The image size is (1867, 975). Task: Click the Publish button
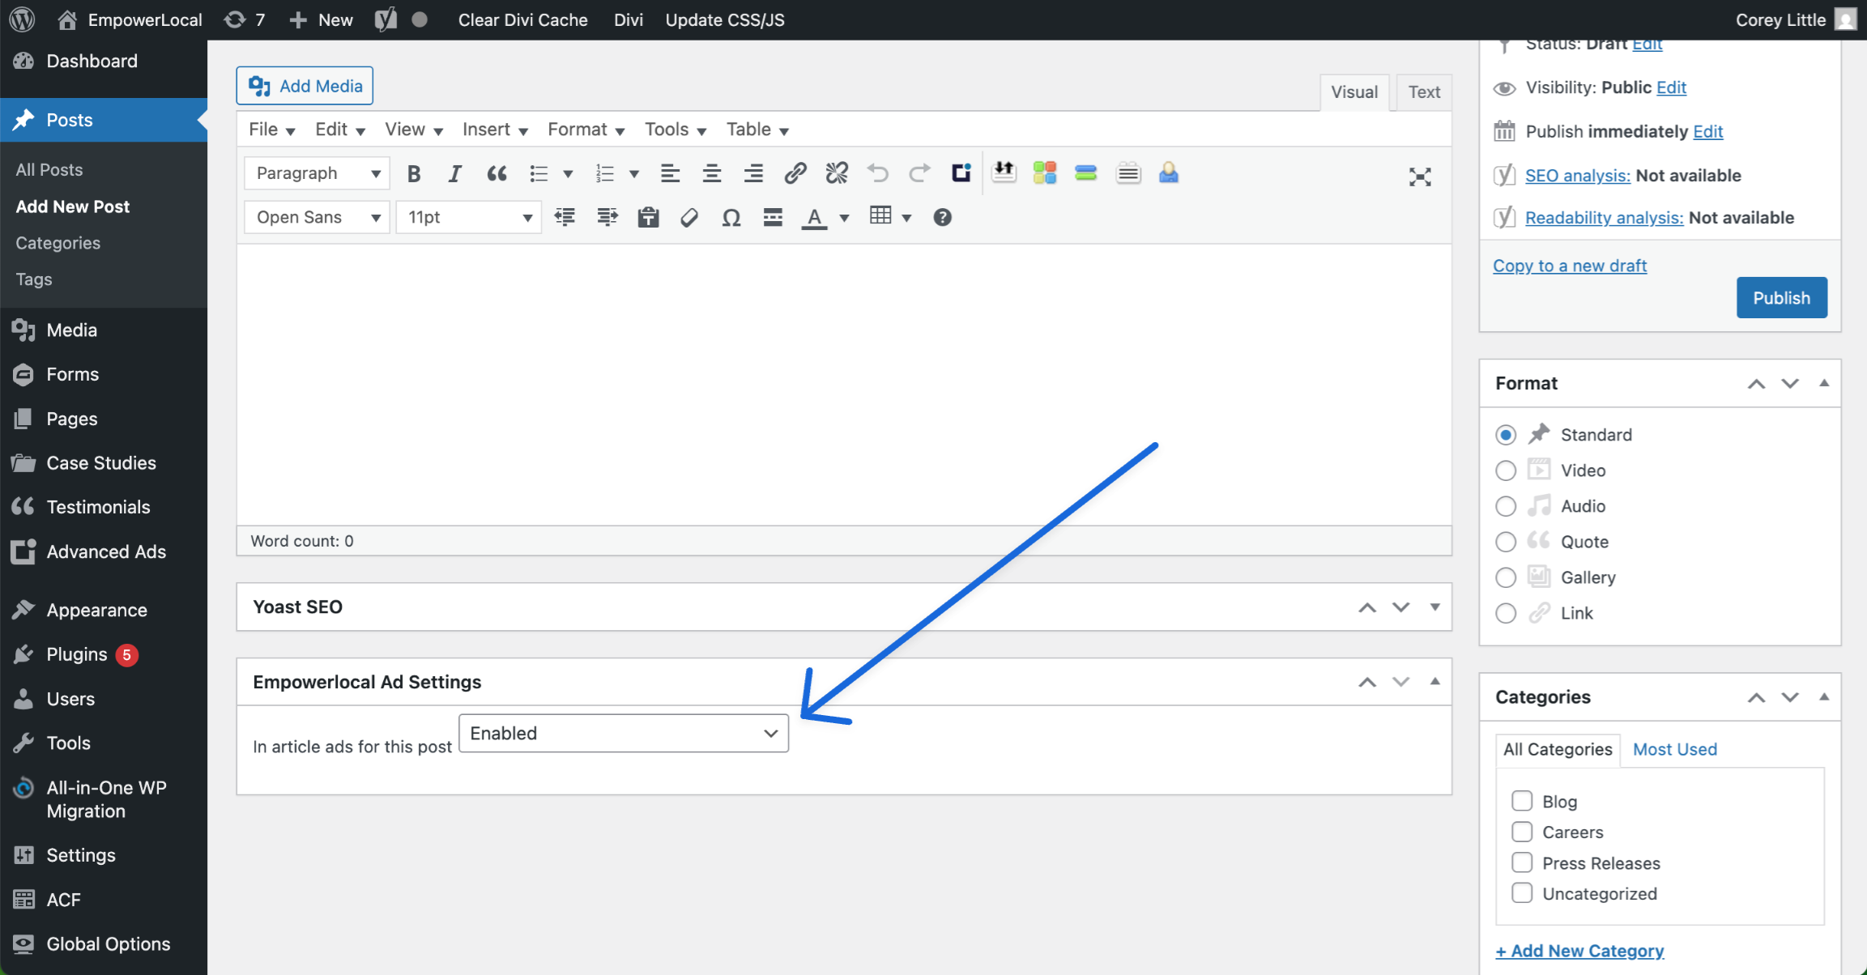(x=1781, y=298)
